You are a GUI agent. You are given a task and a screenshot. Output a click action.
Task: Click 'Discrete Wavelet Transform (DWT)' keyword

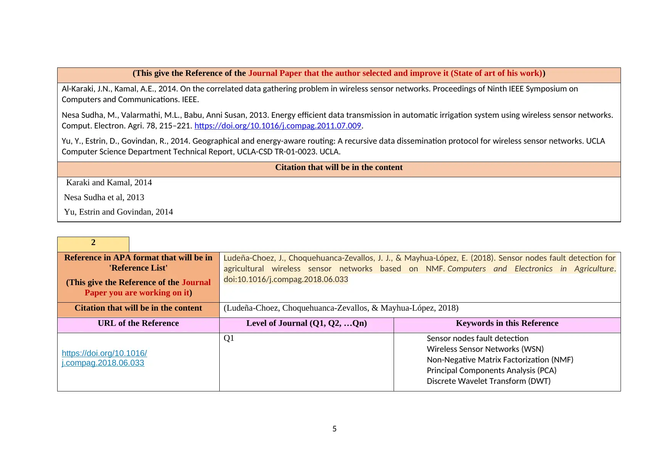click(x=489, y=381)
